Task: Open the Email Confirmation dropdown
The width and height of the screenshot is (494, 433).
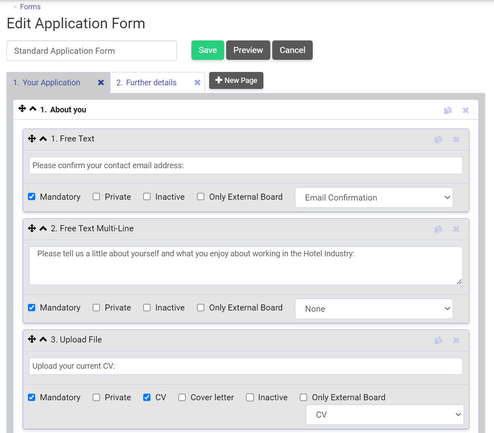Action: point(373,197)
